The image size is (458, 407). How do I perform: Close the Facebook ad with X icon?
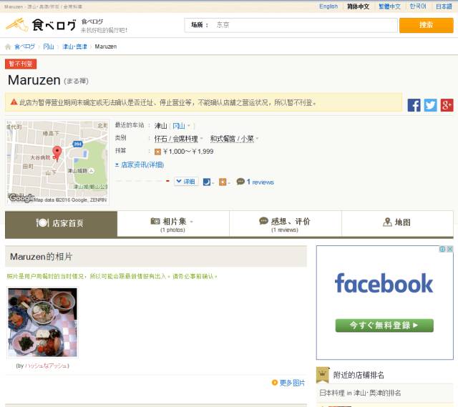[449, 250]
